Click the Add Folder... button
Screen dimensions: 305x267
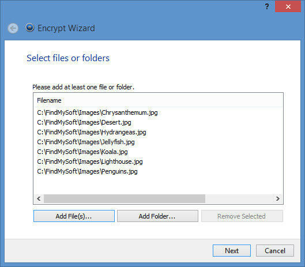(157, 216)
